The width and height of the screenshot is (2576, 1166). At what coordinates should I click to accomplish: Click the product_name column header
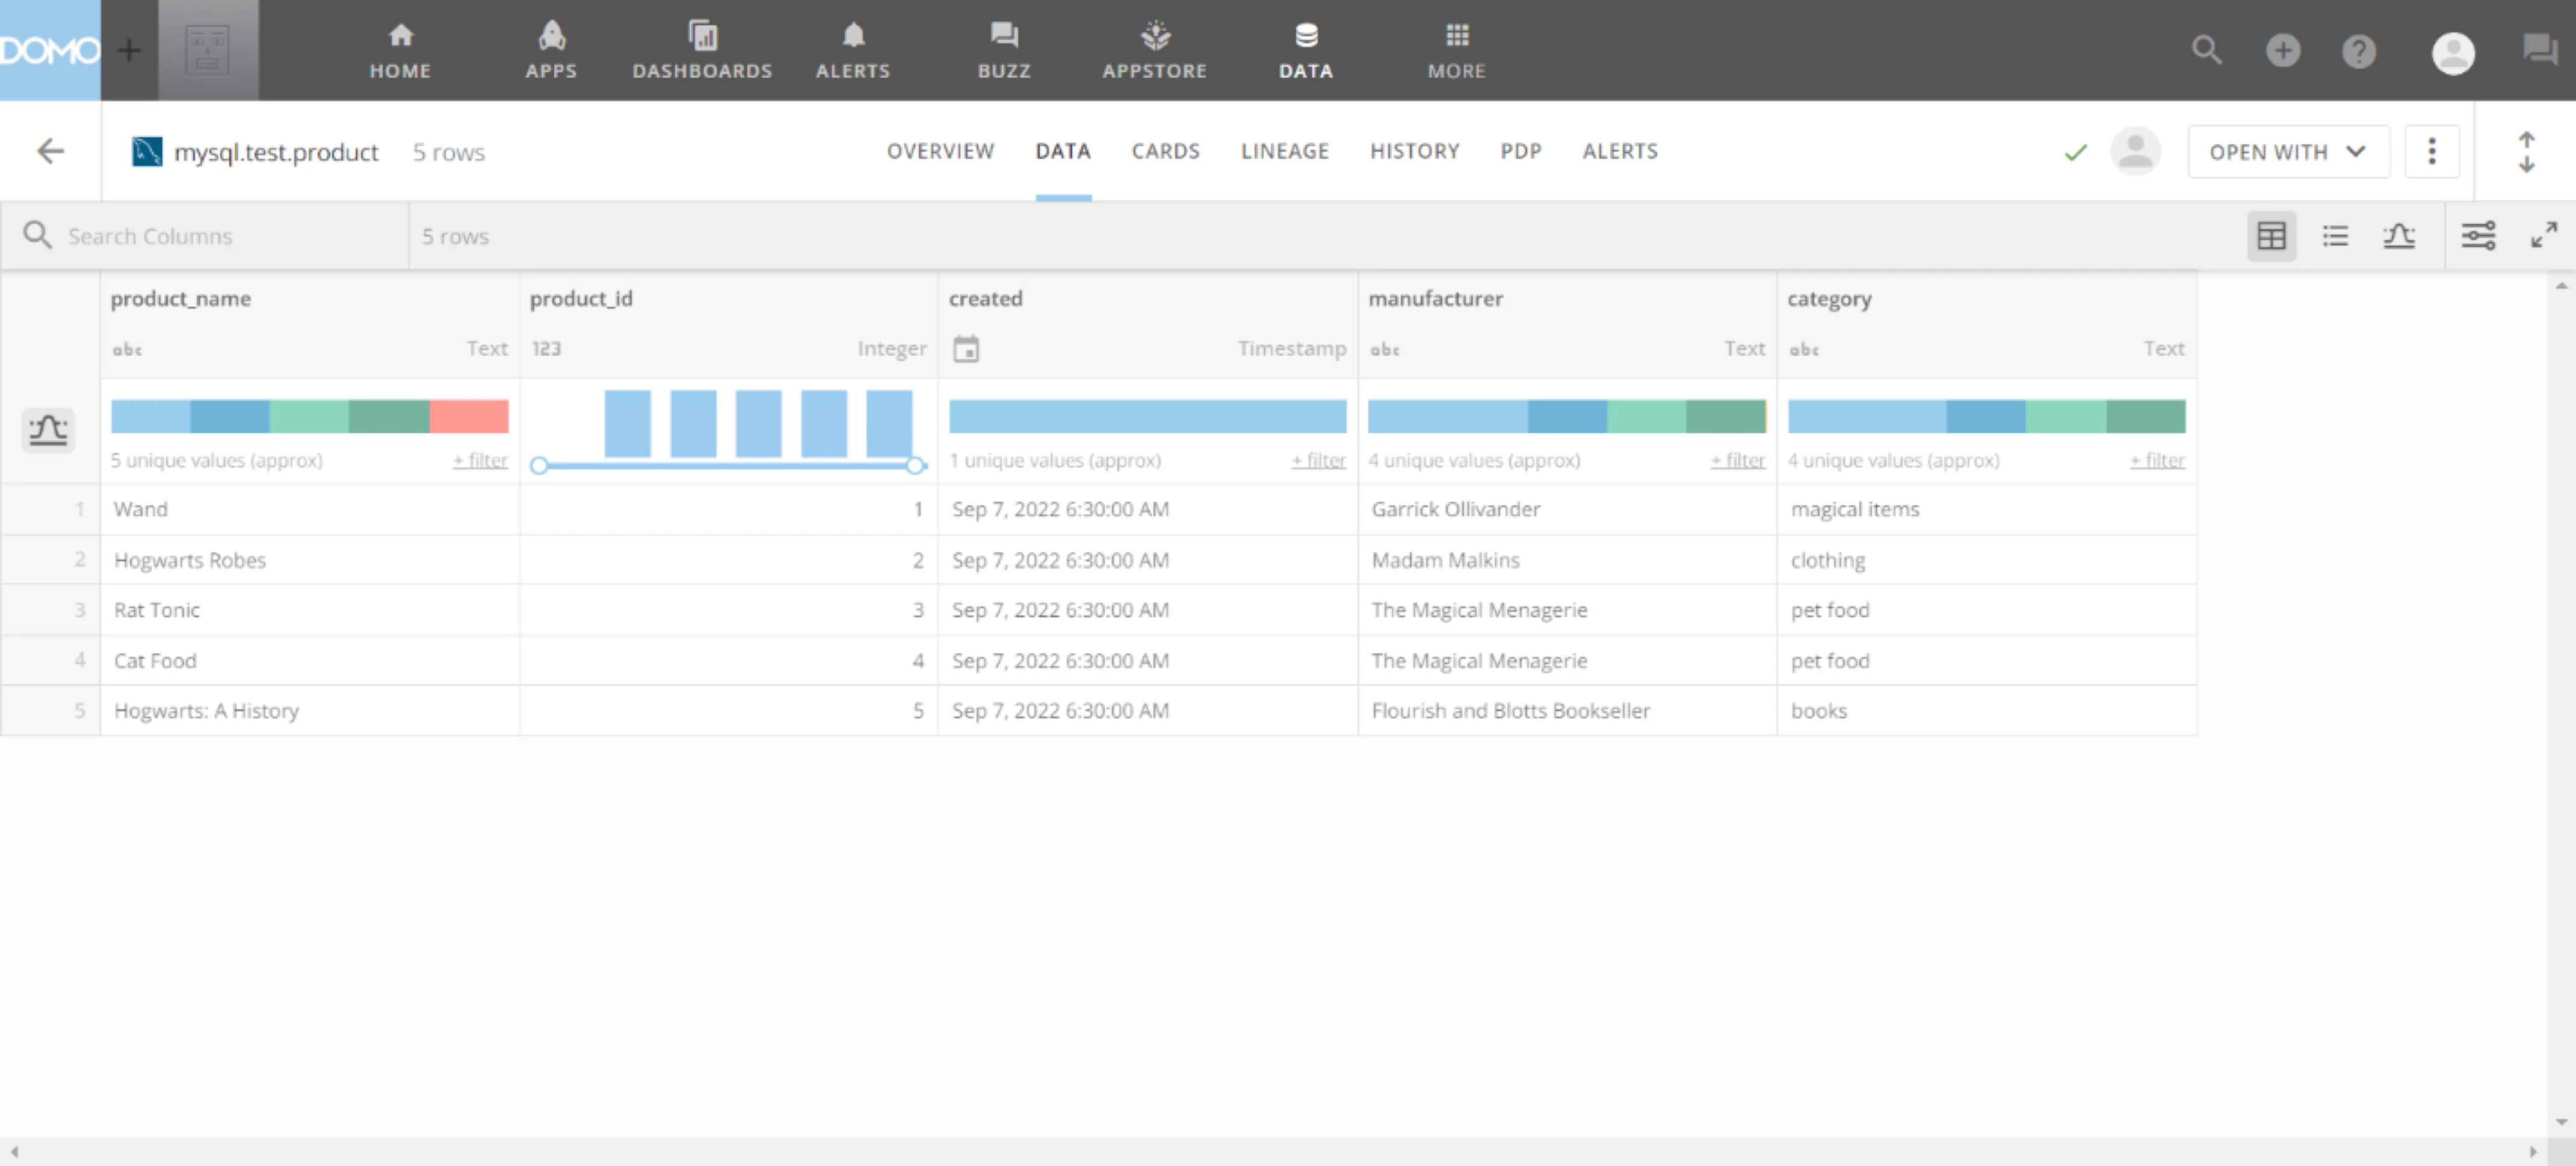[x=181, y=298]
